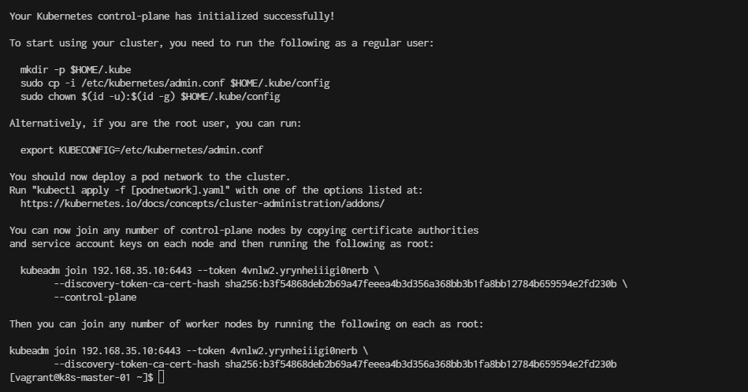Click the '--control-plane' flag text
This screenshot has width=748, height=392.
[95, 298]
